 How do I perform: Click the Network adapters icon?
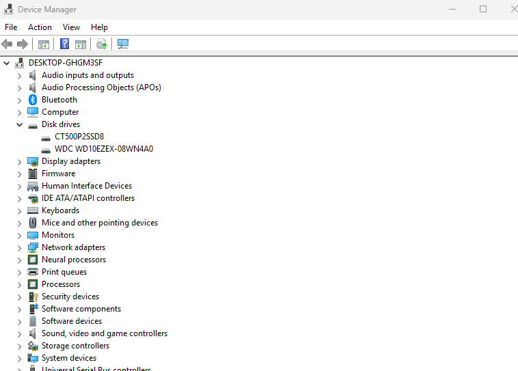click(x=33, y=247)
